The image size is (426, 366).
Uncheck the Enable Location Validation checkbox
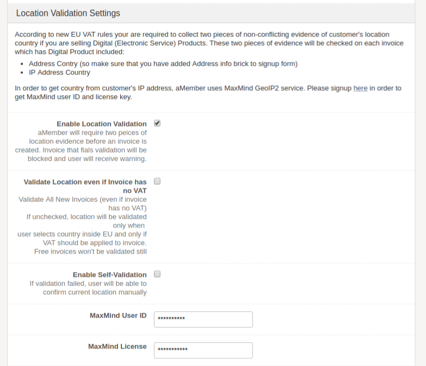pos(157,123)
